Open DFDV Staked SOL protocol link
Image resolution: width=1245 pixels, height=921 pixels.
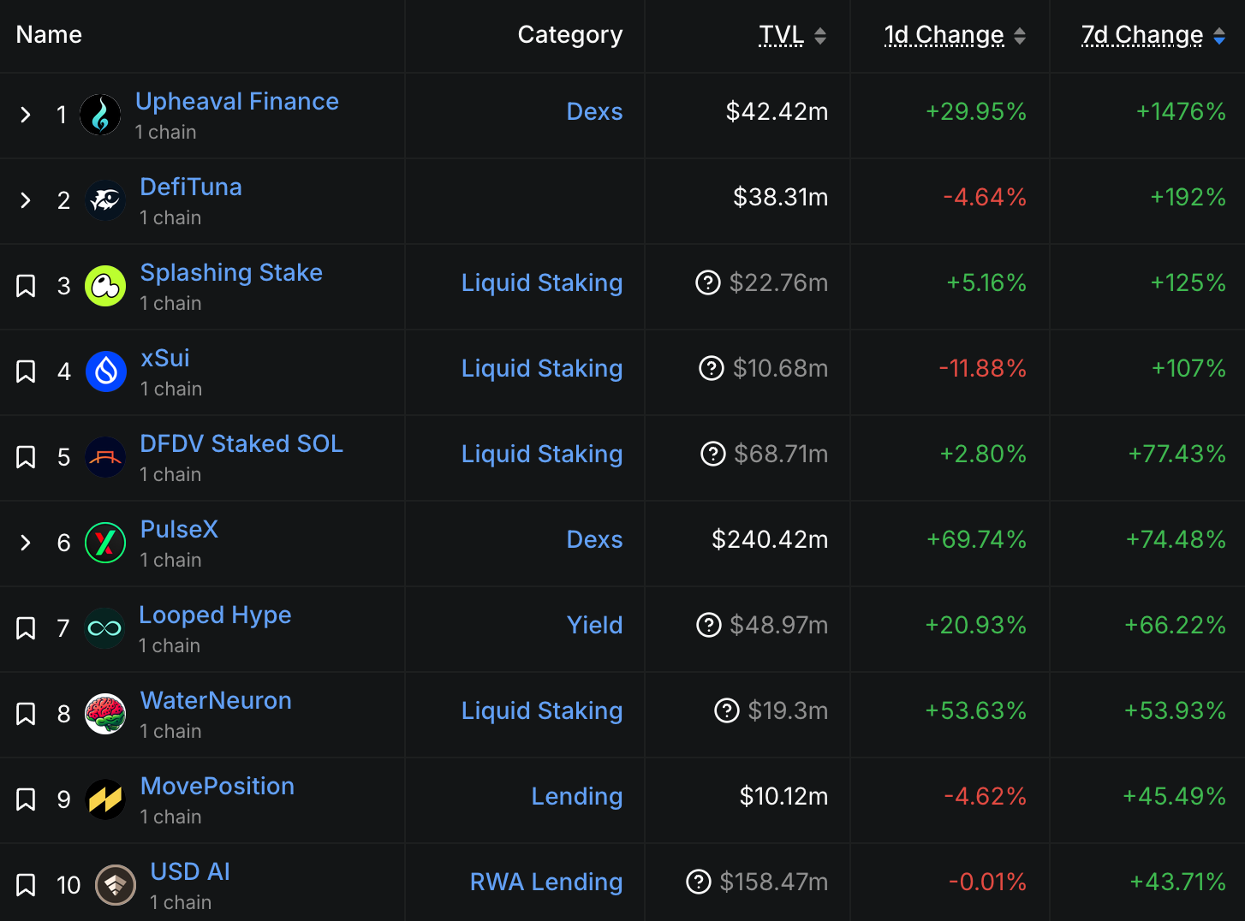pos(241,443)
